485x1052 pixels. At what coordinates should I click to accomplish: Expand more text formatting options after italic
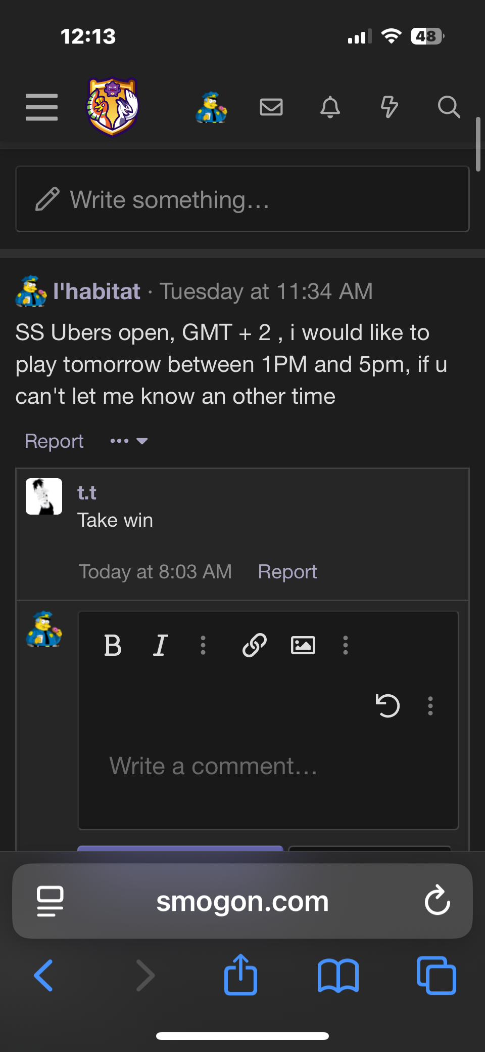pyautogui.click(x=203, y=645)
